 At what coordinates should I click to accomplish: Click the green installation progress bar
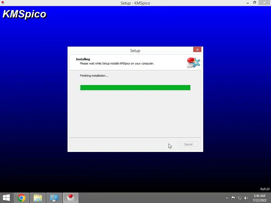point(135,87)
